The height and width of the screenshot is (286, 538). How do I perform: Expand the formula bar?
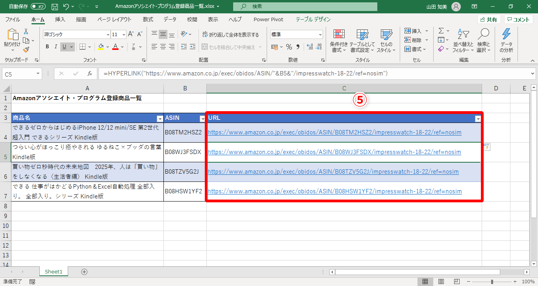[533, 73]
